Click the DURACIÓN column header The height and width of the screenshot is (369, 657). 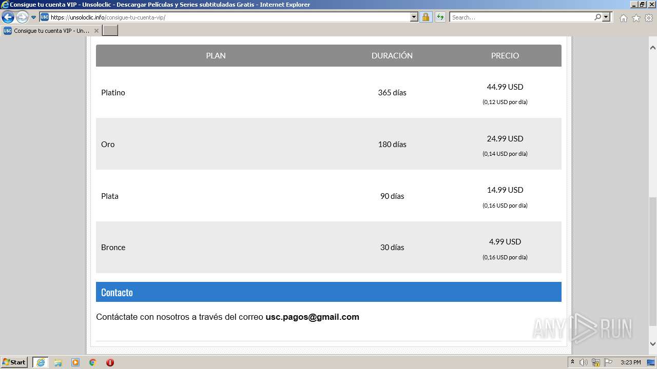pyautogui.click(x=392, y=55)
